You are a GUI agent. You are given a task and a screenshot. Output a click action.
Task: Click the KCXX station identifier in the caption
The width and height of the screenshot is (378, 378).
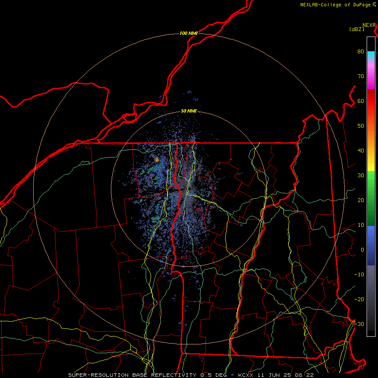[245, 375]
